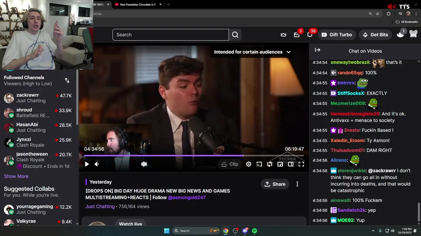Viewport: 421px width, 236px height.
Task: Open the Chrome three-dot menu
Action: [x=416, y=14]
